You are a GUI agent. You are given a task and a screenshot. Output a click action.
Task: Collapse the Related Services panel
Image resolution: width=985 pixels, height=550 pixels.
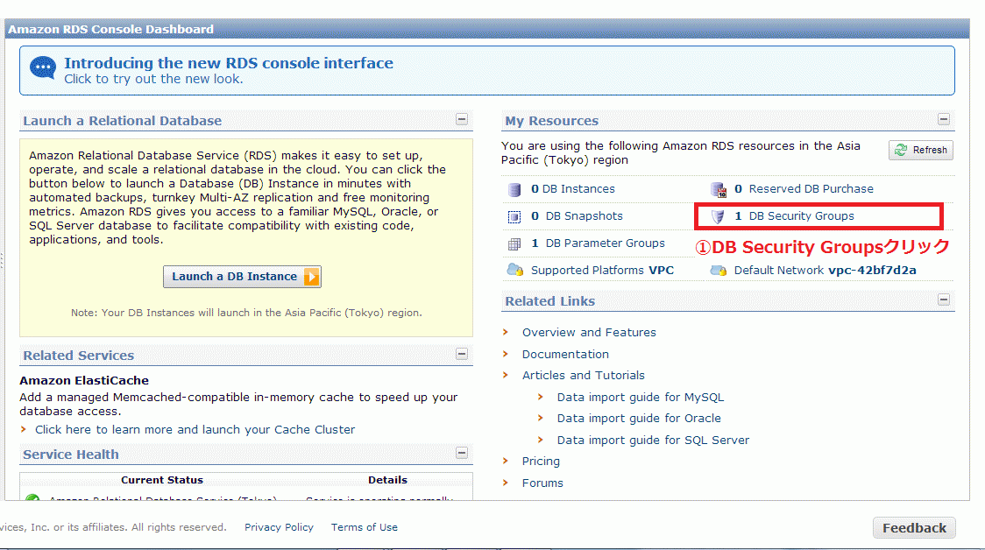462,354
